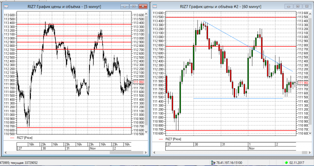
Task: Click the Nov label on the 5-minute chart time axis
Action: (93, 148)
